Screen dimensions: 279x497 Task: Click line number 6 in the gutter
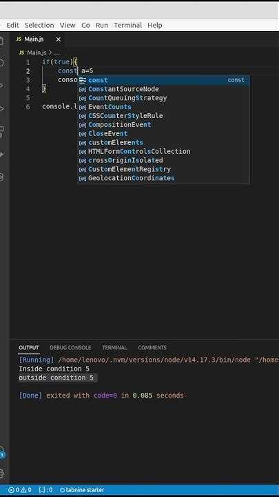tap(28, 106)
